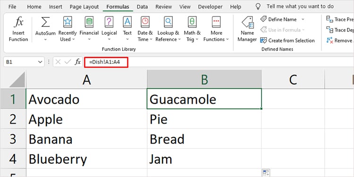The height and width of the screenshot is (177, 354).
Task: Click Create from Selection
Action: [x=287, y=41]
